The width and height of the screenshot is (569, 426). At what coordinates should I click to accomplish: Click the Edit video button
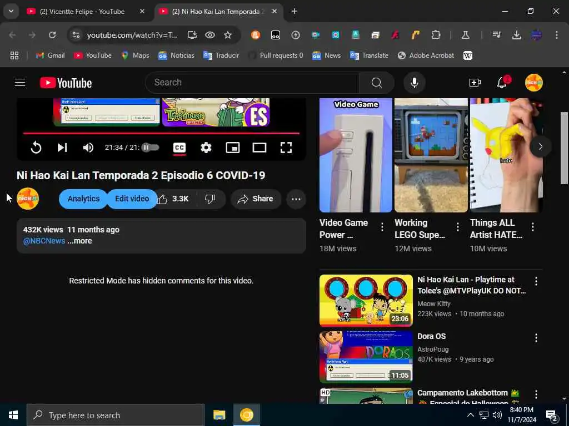pyautogui.click(x=132, y=199)
